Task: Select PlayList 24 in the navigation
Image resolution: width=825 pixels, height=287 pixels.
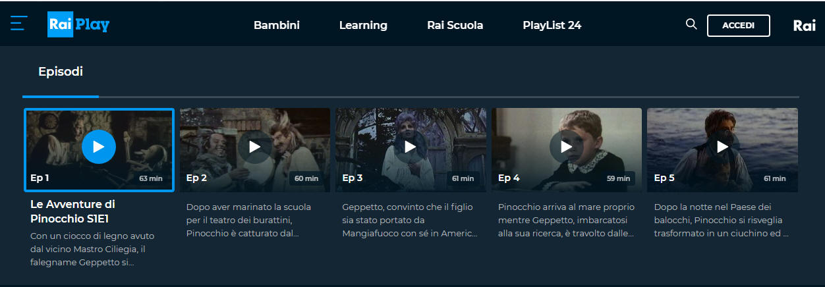Action: coord(552,25)
